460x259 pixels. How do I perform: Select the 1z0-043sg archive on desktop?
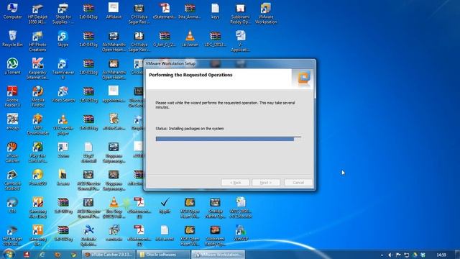point(88,12)
